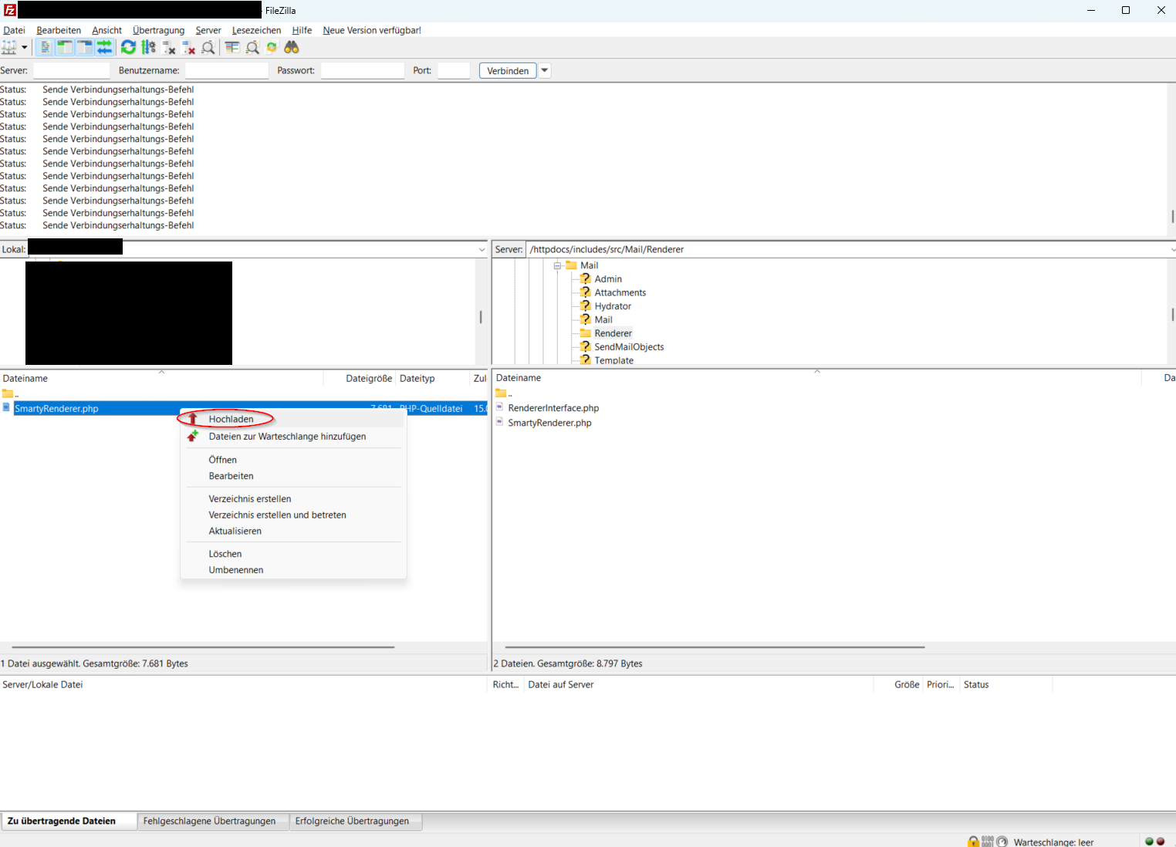Select 'Dateien zur Warteschlange hinzufügen'
1176x847 pixels.
(x=293, y=437)
